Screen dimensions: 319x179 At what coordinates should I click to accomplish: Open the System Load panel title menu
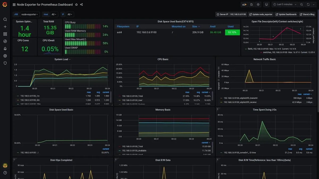[x=62, y=59]
